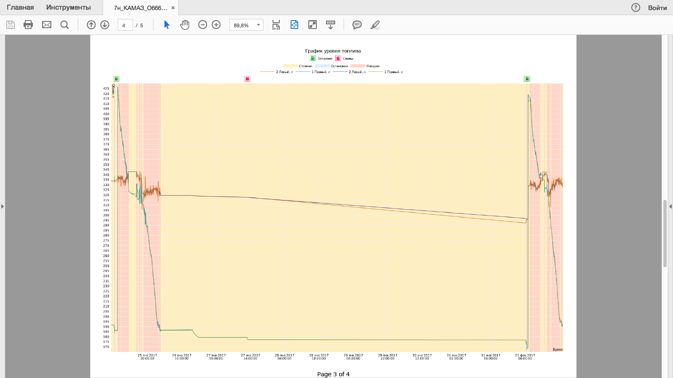Go to previous page arrow

pyautogui.click(x=91, y=25)
